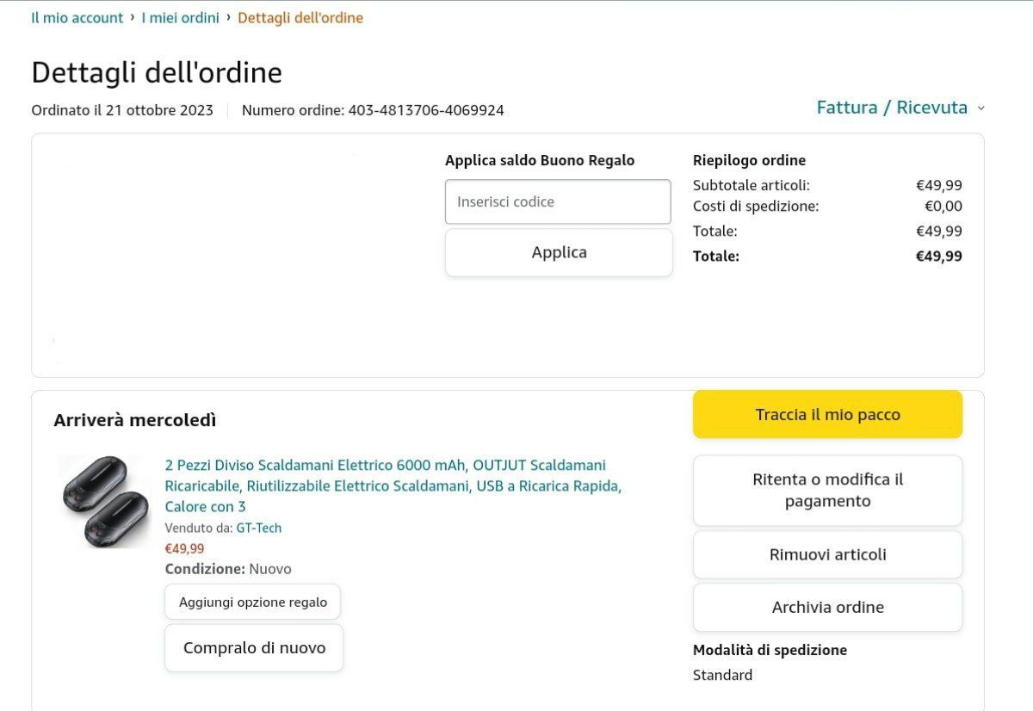
Task: Click Traccia il mio pacco button
Action: click(x=827, y=415)
